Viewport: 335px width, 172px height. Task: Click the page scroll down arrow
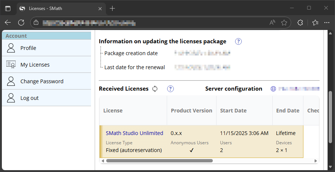(330, 168)
